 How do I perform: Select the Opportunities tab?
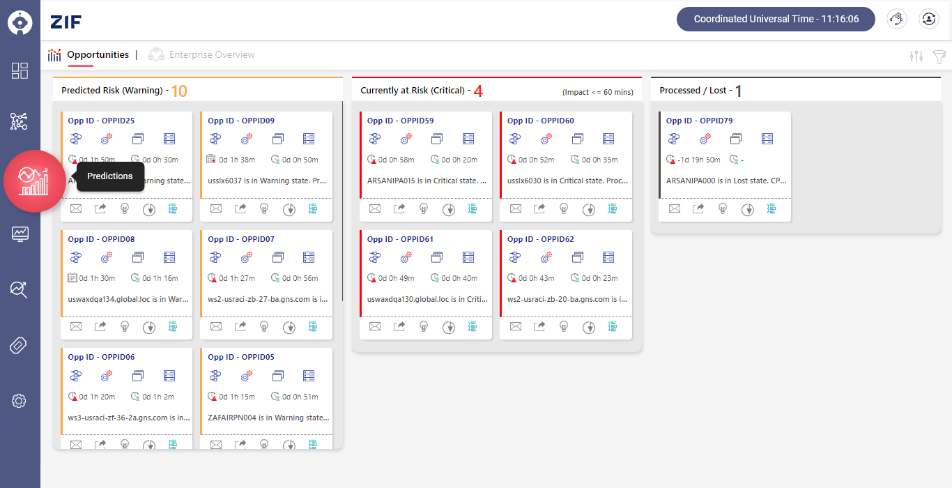98,54
